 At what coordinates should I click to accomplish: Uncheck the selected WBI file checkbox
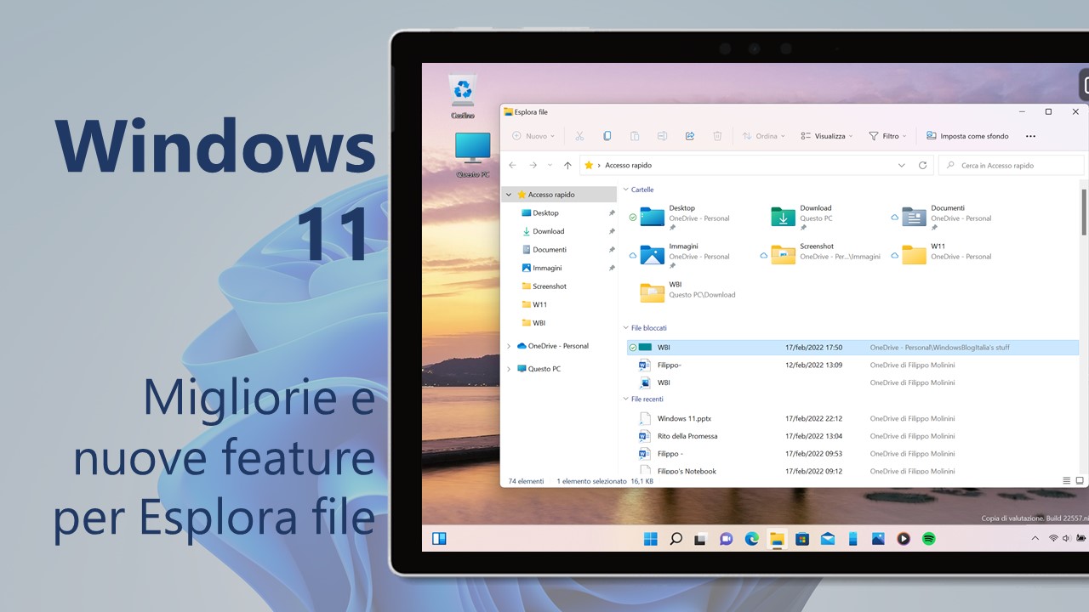click(632, 348)
